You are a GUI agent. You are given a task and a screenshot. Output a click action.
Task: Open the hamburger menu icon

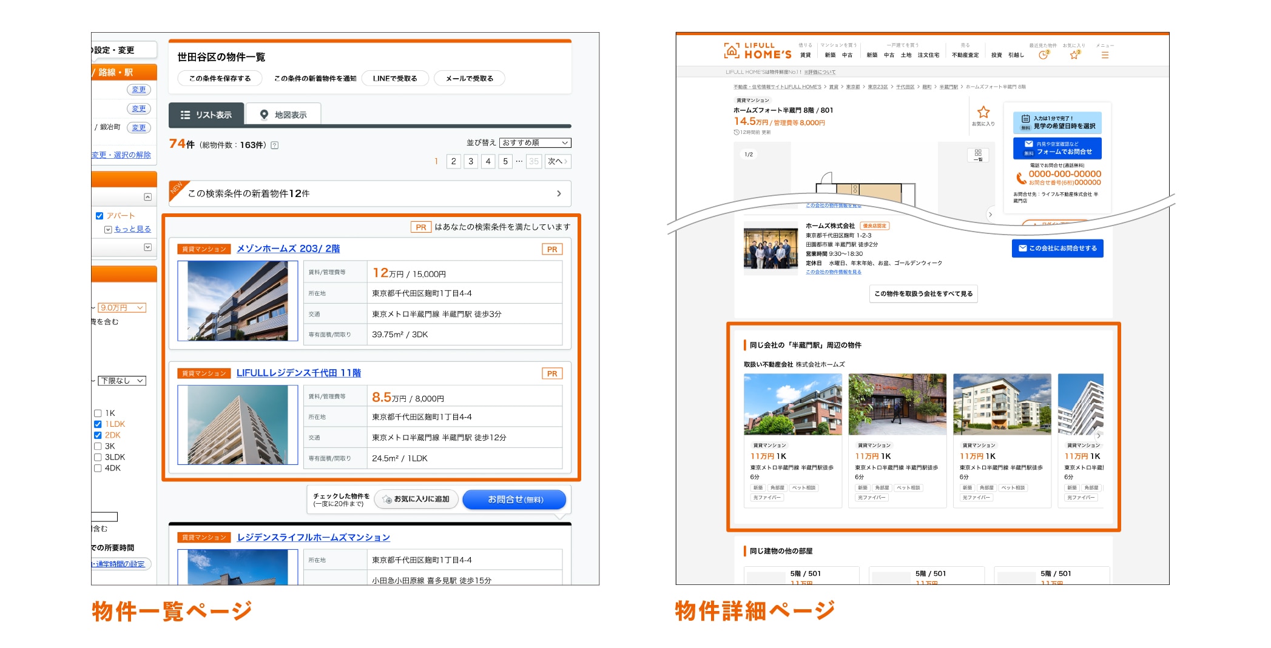click(x=1105, y=55)
